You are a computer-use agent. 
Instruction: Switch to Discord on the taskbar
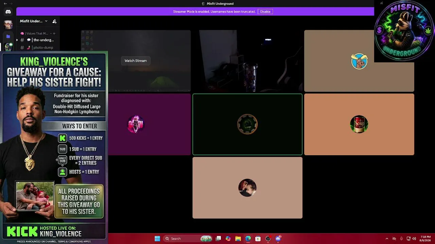pyautogui.click(x=278, y=239)
